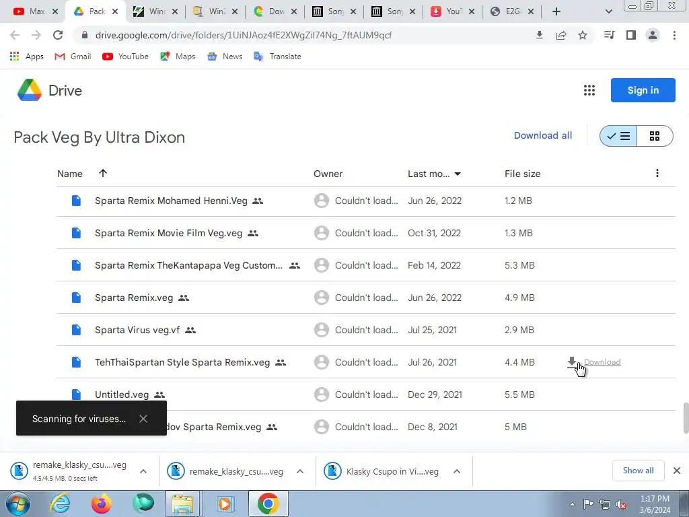Switch to grid layout view

click(655, 136)
